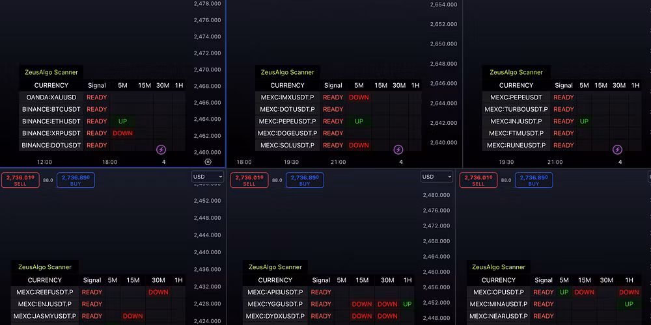Click lightning bolt icon in top-right chart
The height and width of the screenshot is (325, 651).
[x=617, y=149]
